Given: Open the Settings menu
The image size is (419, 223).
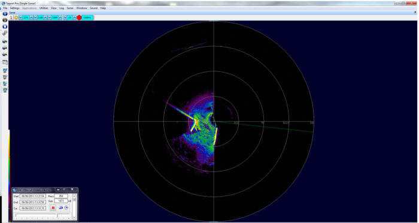Looking at the screenshot, I should (15, 8).
